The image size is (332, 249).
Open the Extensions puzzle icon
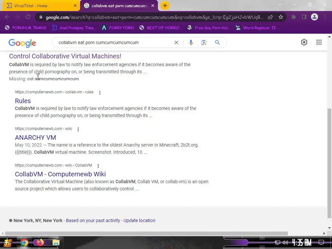click(294, 17)
